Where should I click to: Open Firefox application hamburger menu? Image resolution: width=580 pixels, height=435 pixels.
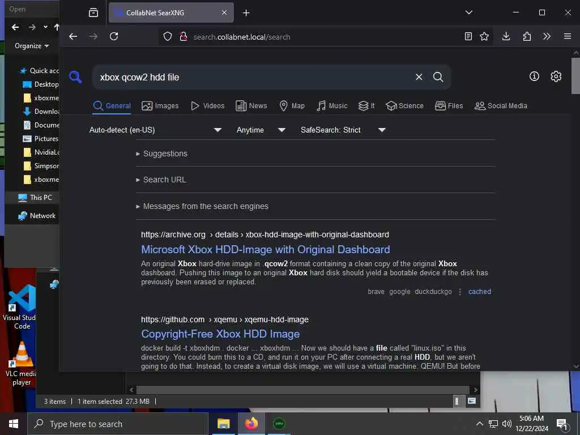click(x=568, y=36)
